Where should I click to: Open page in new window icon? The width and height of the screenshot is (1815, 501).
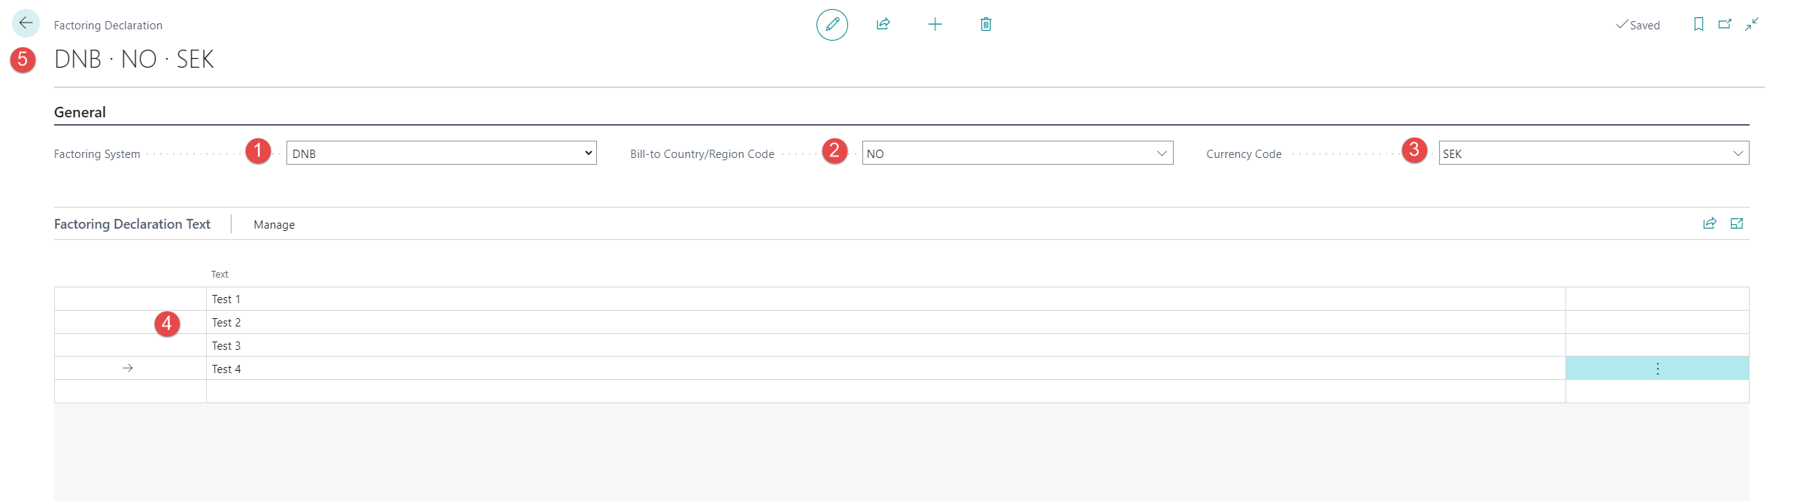pos(1725,25)
